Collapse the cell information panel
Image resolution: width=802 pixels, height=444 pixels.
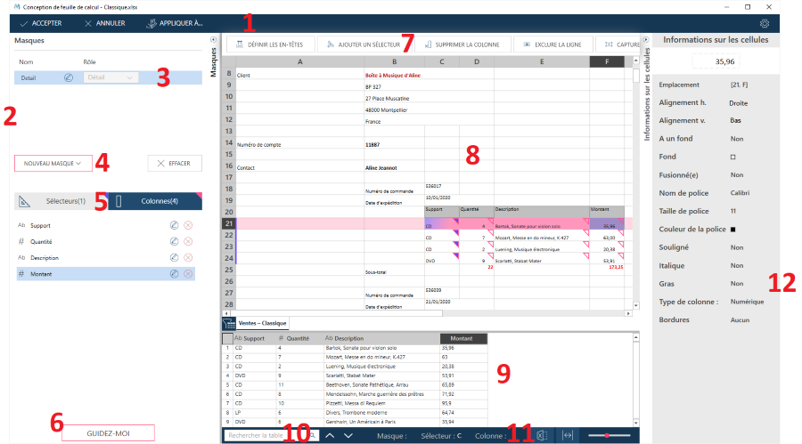pos(646,39)
